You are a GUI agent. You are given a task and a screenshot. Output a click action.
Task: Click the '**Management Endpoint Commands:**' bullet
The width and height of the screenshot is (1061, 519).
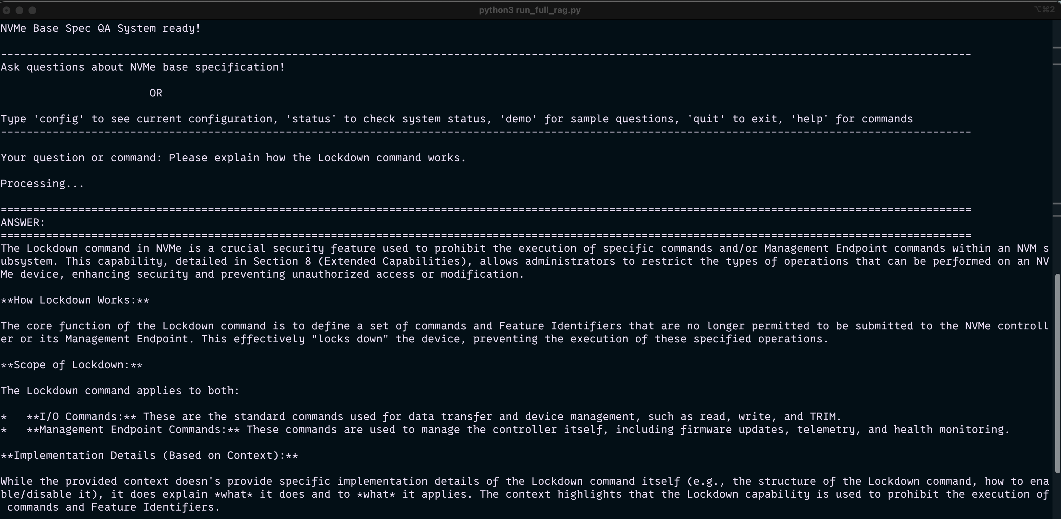point(133,430)
